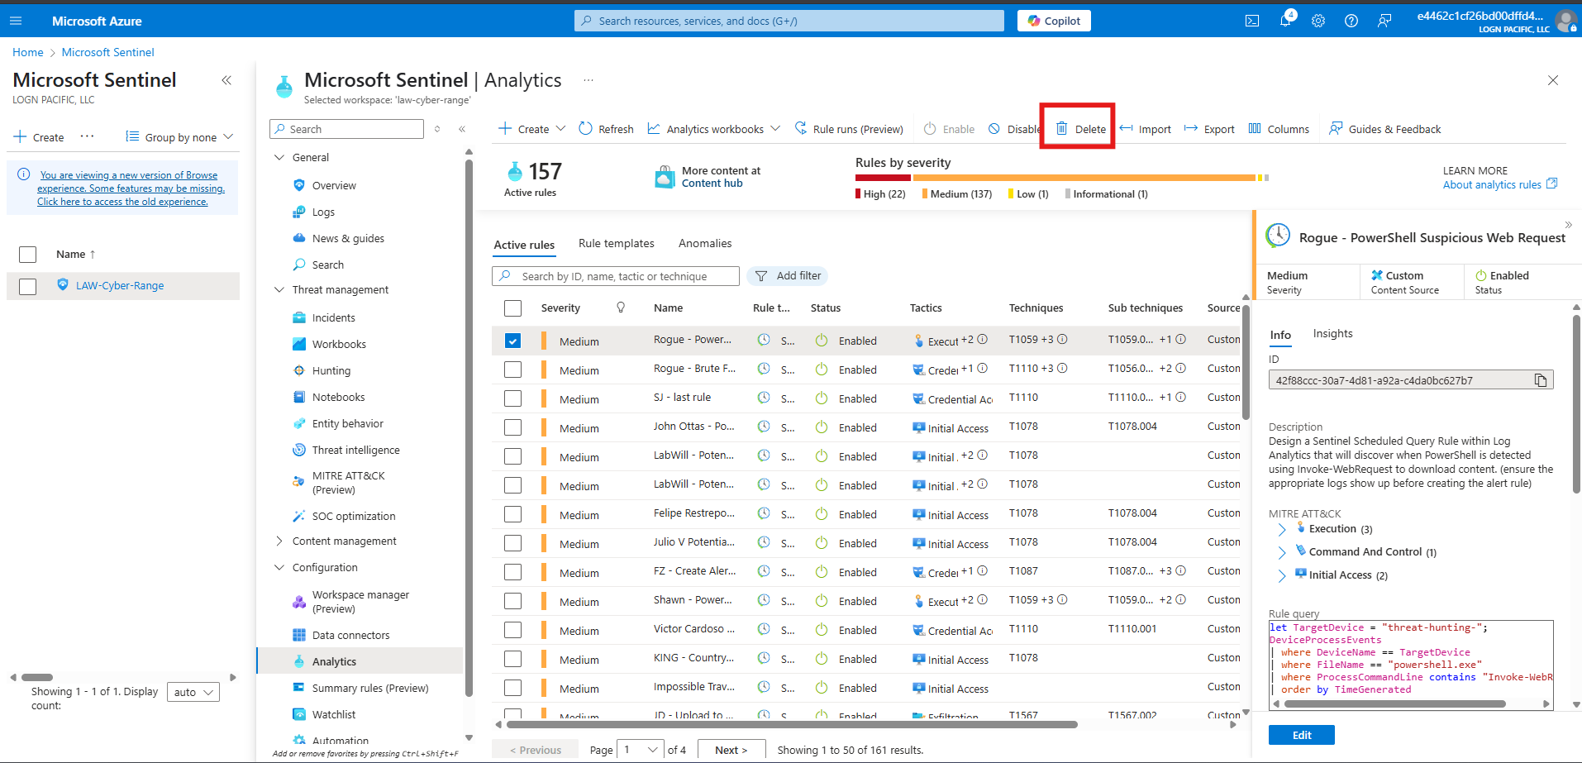
Task: Open About analytics rules link
Action: coord(1499,184)
